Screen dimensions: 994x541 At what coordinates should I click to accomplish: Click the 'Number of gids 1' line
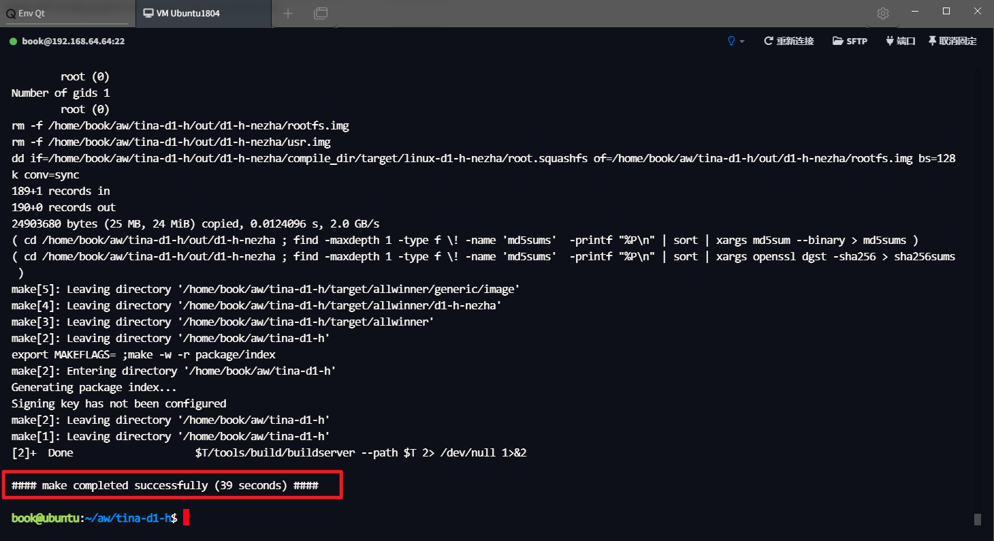click(61, 93)
